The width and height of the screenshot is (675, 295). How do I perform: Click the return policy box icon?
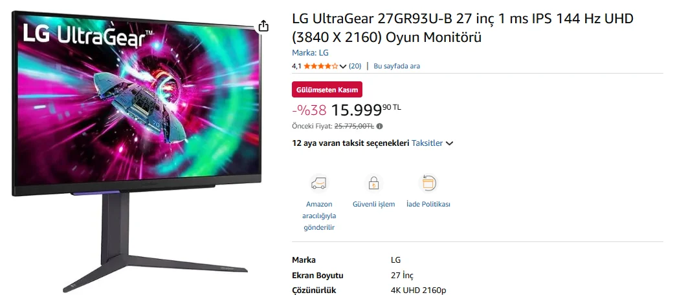pyautogui.click(x=428, y=183)
